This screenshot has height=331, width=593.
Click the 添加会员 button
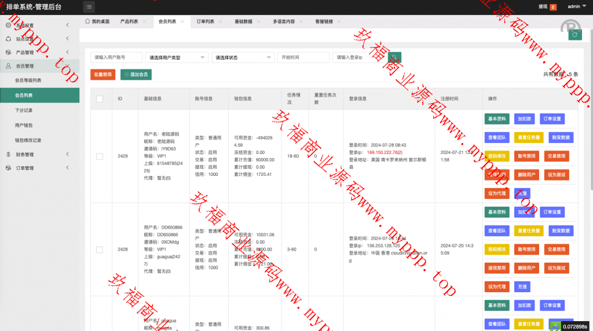[136, 75]
